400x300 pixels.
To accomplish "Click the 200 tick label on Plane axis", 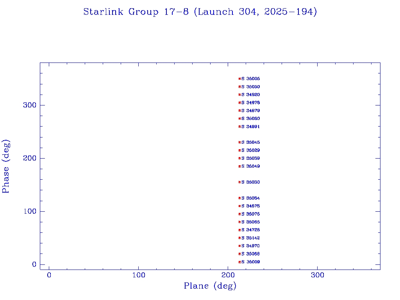I will click(x=228, y=275).
